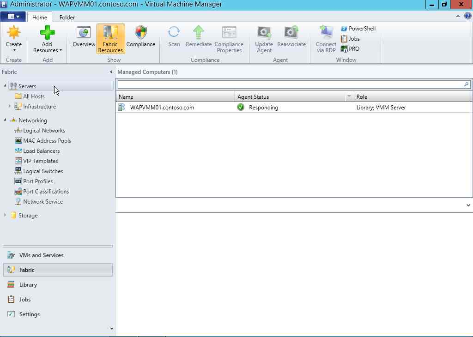This screenshot has width=473, height=337.
Task: Click the managed computers search box
Action: click(x=290, y=84)
